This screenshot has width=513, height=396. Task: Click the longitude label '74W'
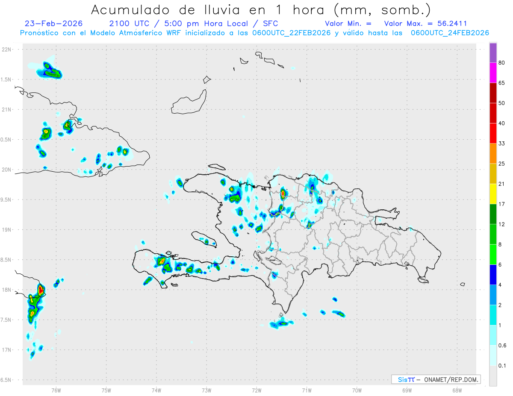156,390
